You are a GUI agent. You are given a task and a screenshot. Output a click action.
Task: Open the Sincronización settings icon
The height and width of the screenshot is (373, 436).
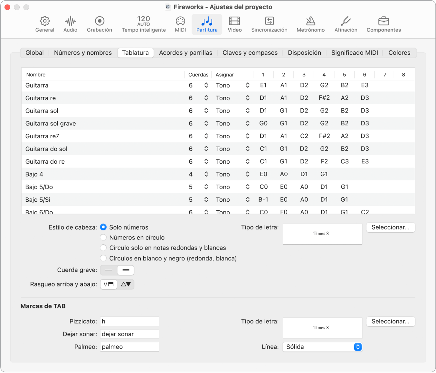pyautogui.click(x=269, y=24)
